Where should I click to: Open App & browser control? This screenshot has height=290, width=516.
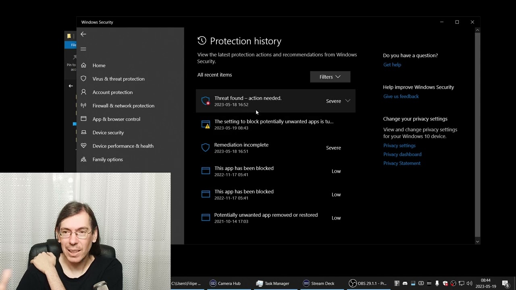click(117, 119)
